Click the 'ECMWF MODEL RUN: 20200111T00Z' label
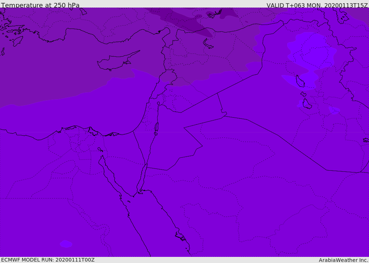369x263 pixels. point(48,260)
